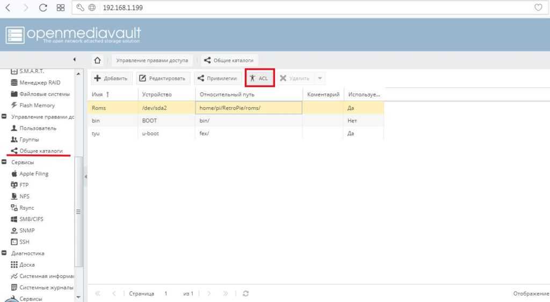Open dropdown arrow next to Удалить
This screenshot has height=302, width=550.
[x=320, y=78]
